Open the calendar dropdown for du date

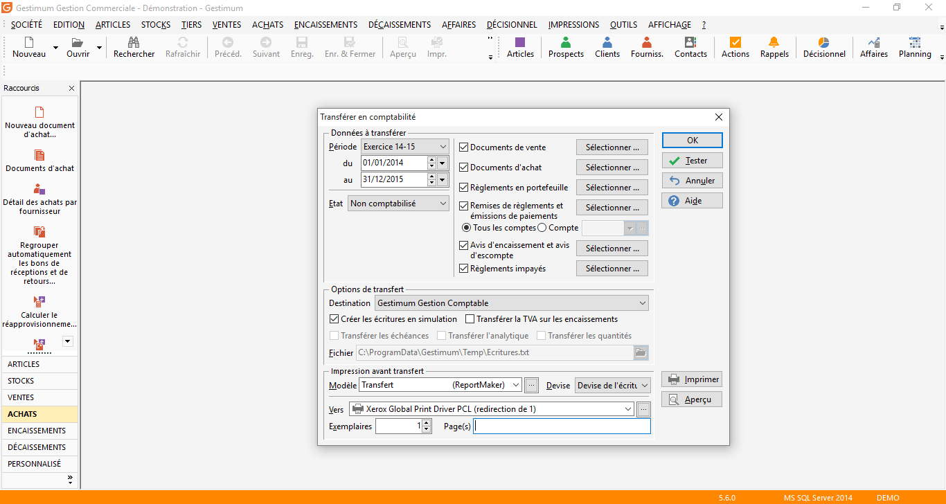point(443,163)
